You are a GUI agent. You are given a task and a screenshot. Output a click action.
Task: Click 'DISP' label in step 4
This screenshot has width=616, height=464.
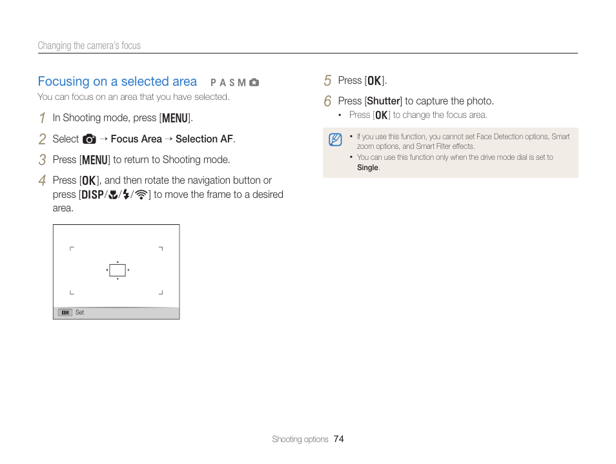pos(92,195)
